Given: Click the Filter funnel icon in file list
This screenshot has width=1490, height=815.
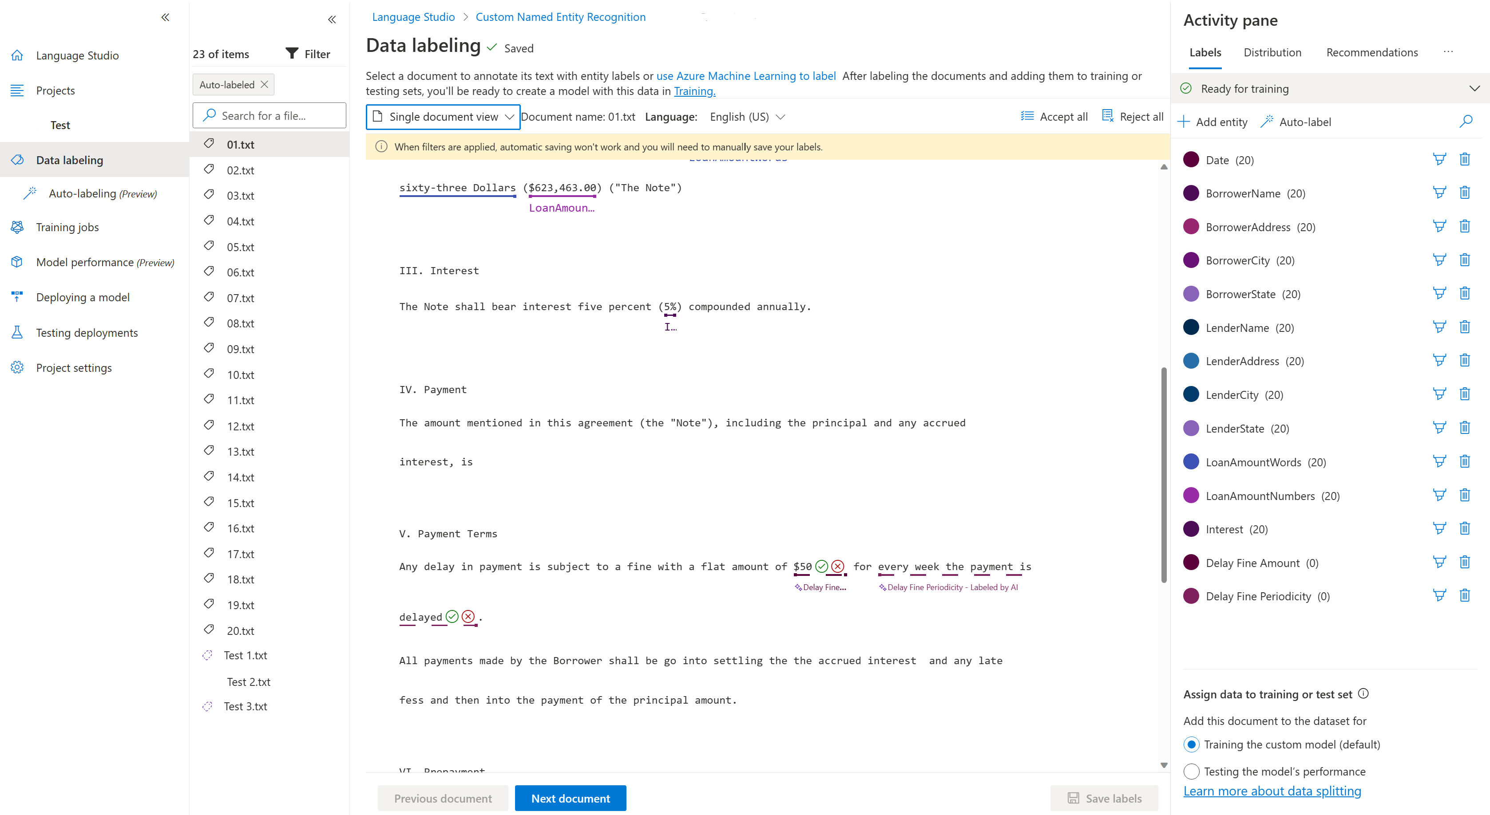Looking at the screenshot, I should point(292,54).
